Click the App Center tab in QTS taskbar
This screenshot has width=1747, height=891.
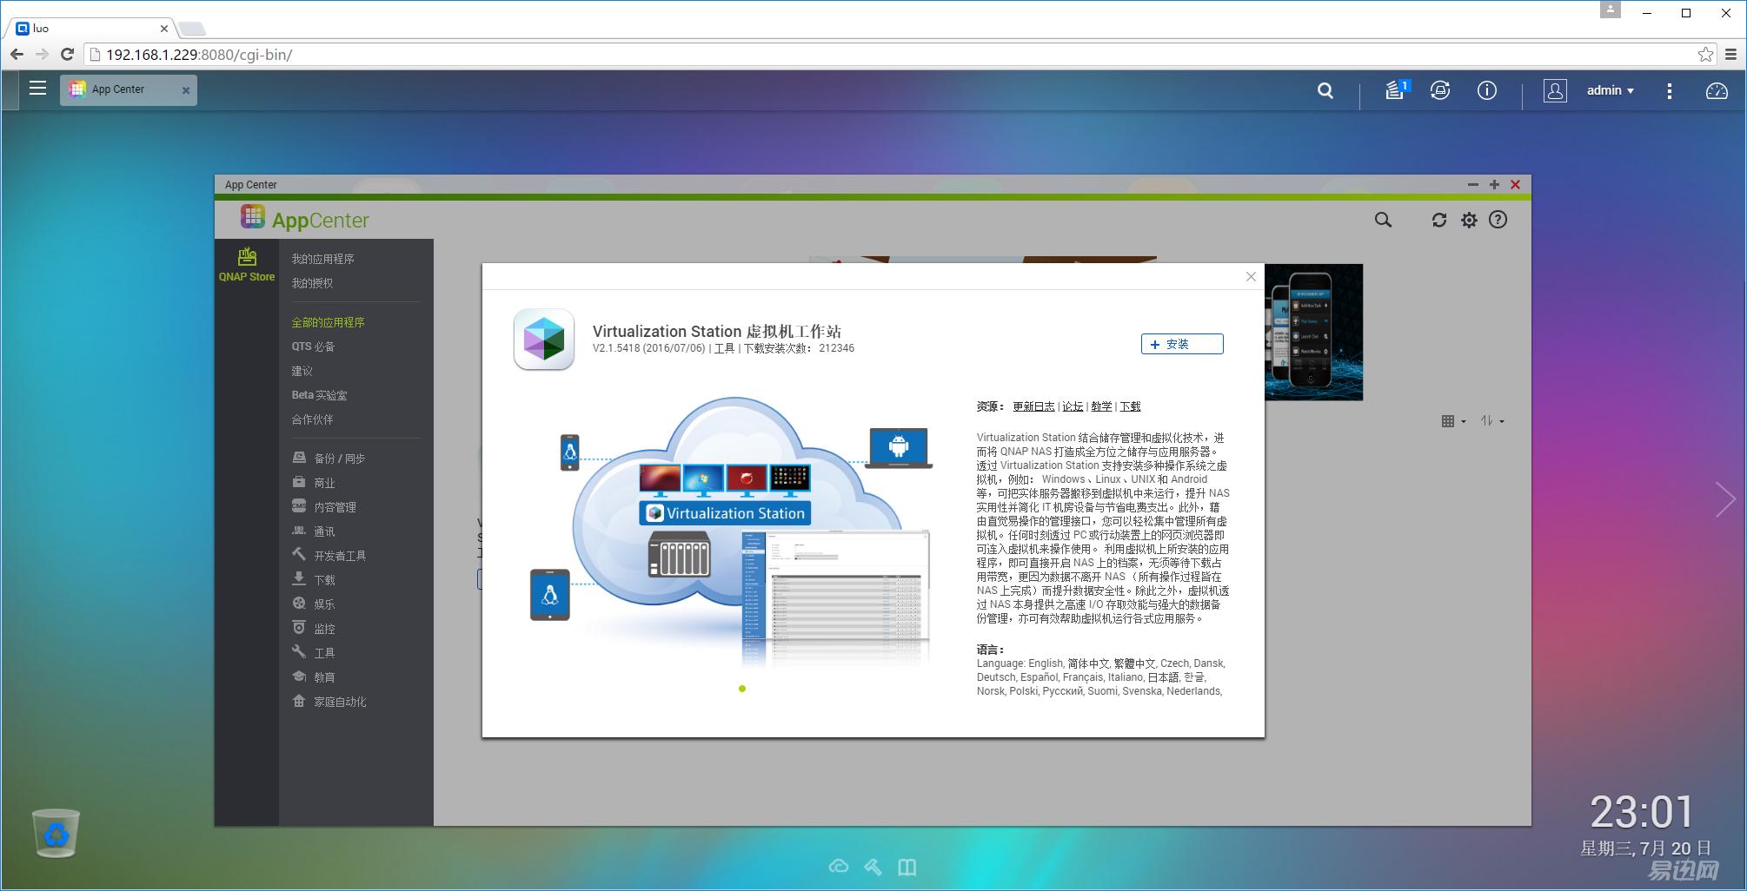pos(129,90)
